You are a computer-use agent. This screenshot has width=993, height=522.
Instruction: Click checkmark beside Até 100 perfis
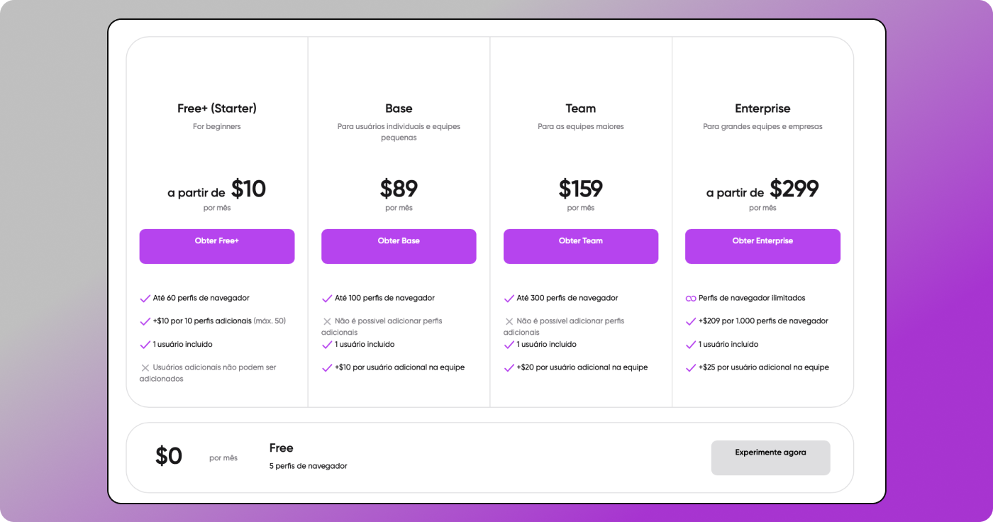point(327,299)
